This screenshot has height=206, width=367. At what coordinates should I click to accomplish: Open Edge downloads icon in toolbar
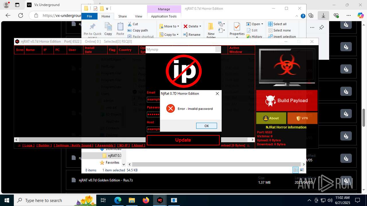click(x=323, y=15)
